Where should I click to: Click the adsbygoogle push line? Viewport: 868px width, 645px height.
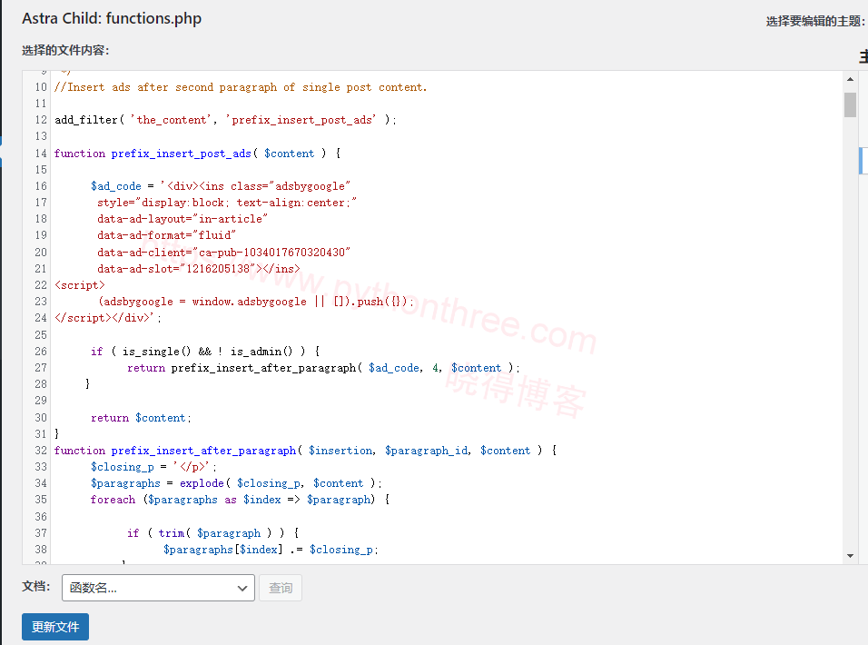point(256,302)
